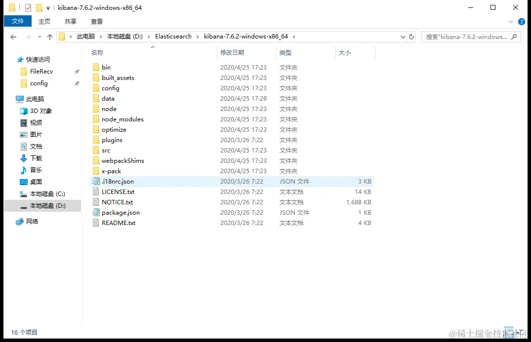Select the node folder name

[109, 109]
